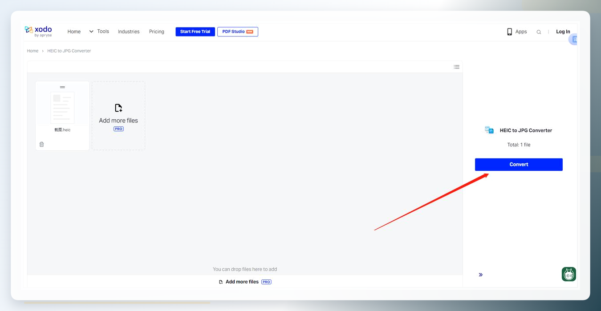Open the Industries menu

129,32
